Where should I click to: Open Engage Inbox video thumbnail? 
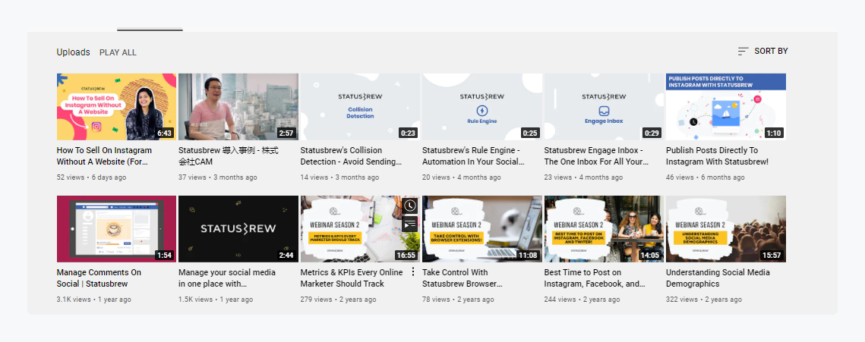tap(604, 107)
